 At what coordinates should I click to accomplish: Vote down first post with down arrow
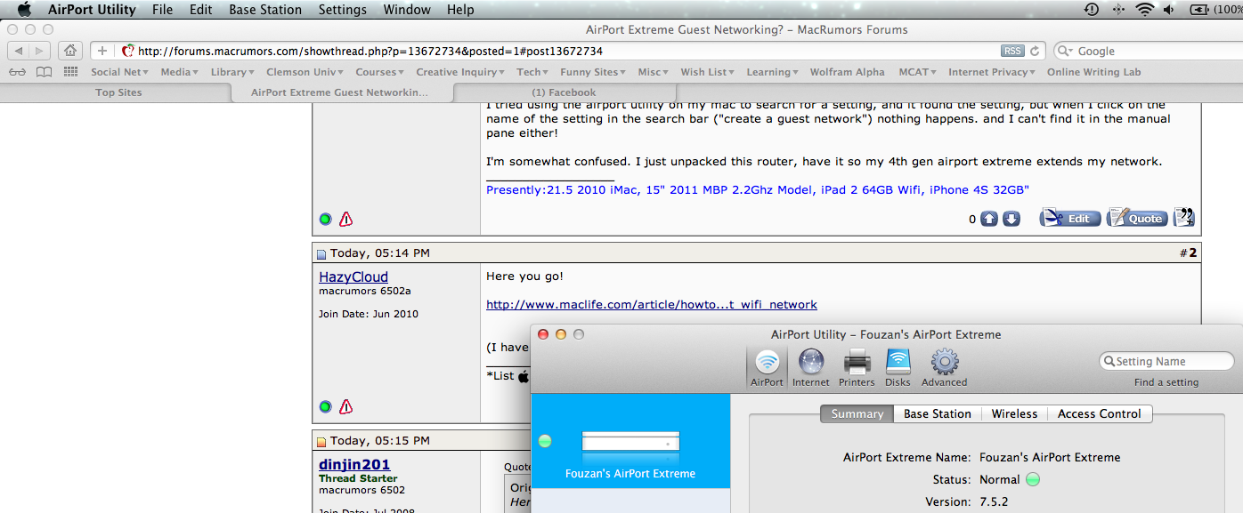[x=1011, y=219]
